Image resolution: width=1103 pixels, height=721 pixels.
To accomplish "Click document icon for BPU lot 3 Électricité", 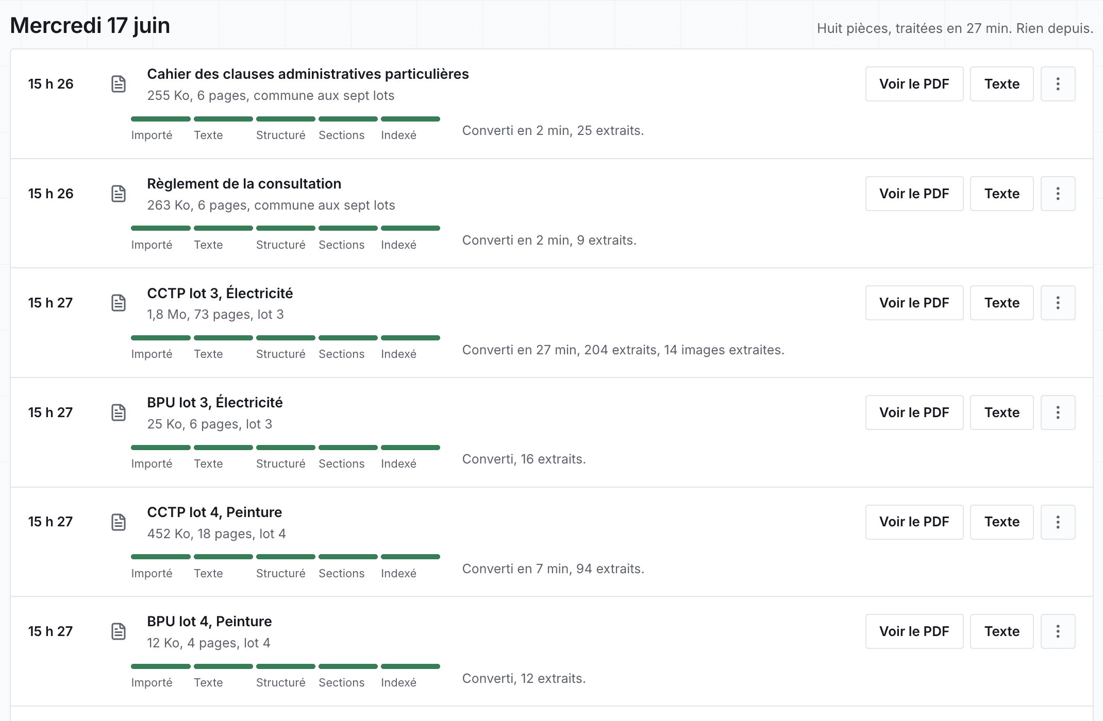I will pyautogui.click(x=119, y=413).
